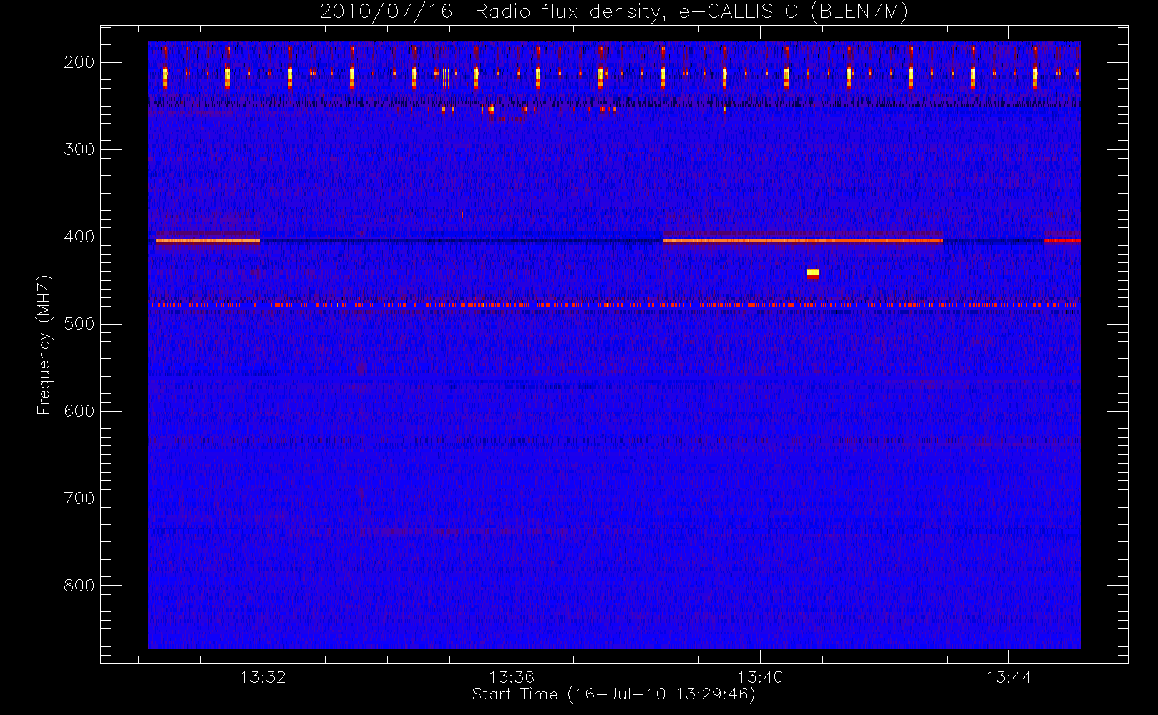This screenshot has height=715, width=1158.
Task: Click the 'Start Time (16-Jul-10 13:29:46)' label
Action: [614, 694]
